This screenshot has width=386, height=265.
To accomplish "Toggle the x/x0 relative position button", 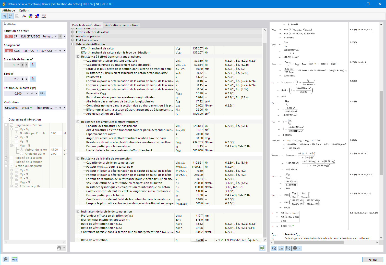I will point(42,94).
